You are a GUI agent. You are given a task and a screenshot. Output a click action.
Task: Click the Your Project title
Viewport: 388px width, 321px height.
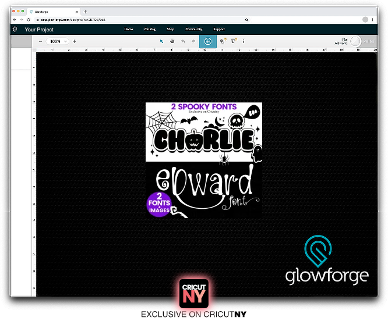pyautogui.click(x=39, y=30)
